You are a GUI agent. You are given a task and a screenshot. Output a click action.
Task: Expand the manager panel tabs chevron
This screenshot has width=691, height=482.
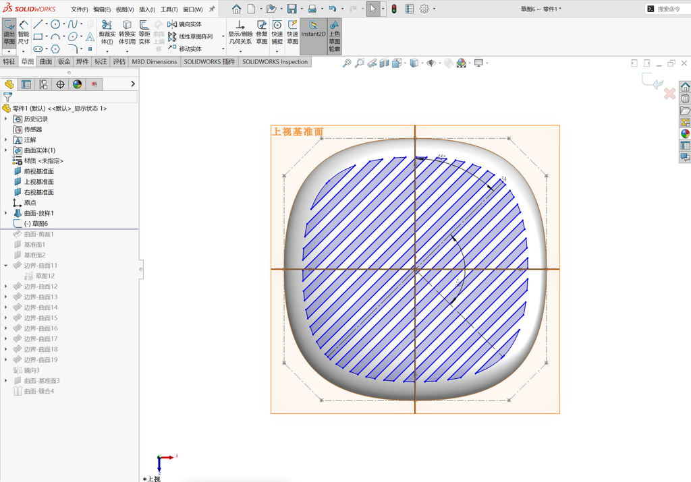[x=133, y=84]
